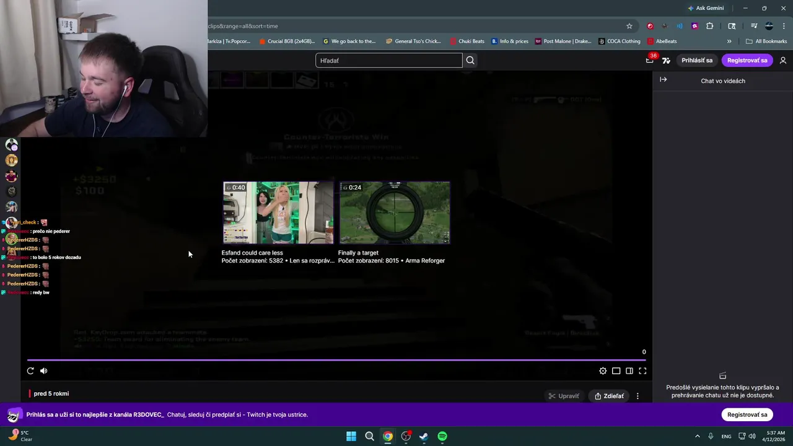Open the Chrome three-dot menu
Viewport: 793px width, 446px height.
click(783, 26)
